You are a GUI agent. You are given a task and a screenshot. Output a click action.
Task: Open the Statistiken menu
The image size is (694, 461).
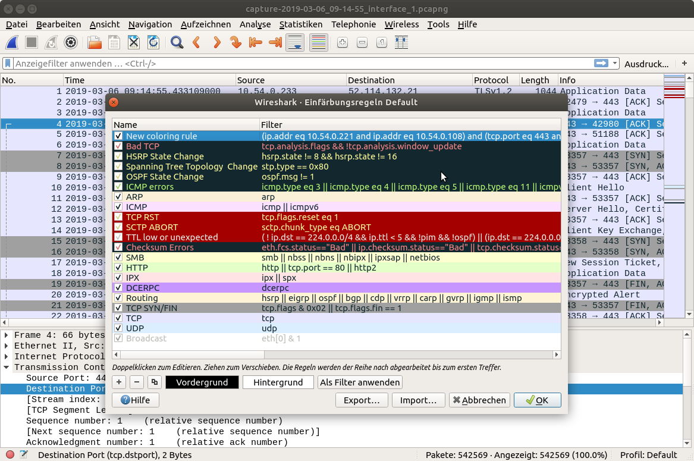300,24
